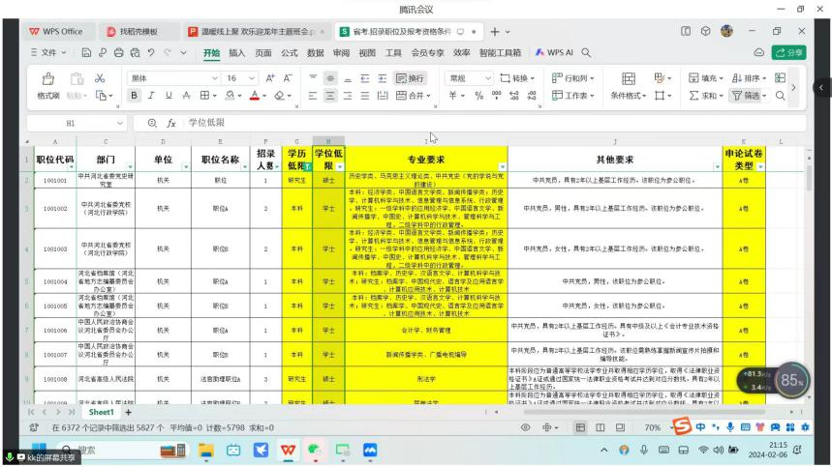Open the 数据 ribbon tab
This screenshot has width=832, height=467.
[315, 53]
